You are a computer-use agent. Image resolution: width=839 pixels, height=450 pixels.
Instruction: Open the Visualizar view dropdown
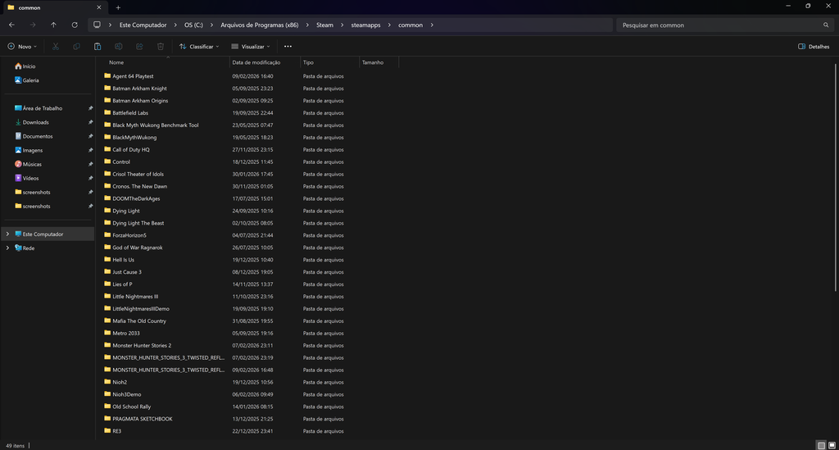pos(251,47)
